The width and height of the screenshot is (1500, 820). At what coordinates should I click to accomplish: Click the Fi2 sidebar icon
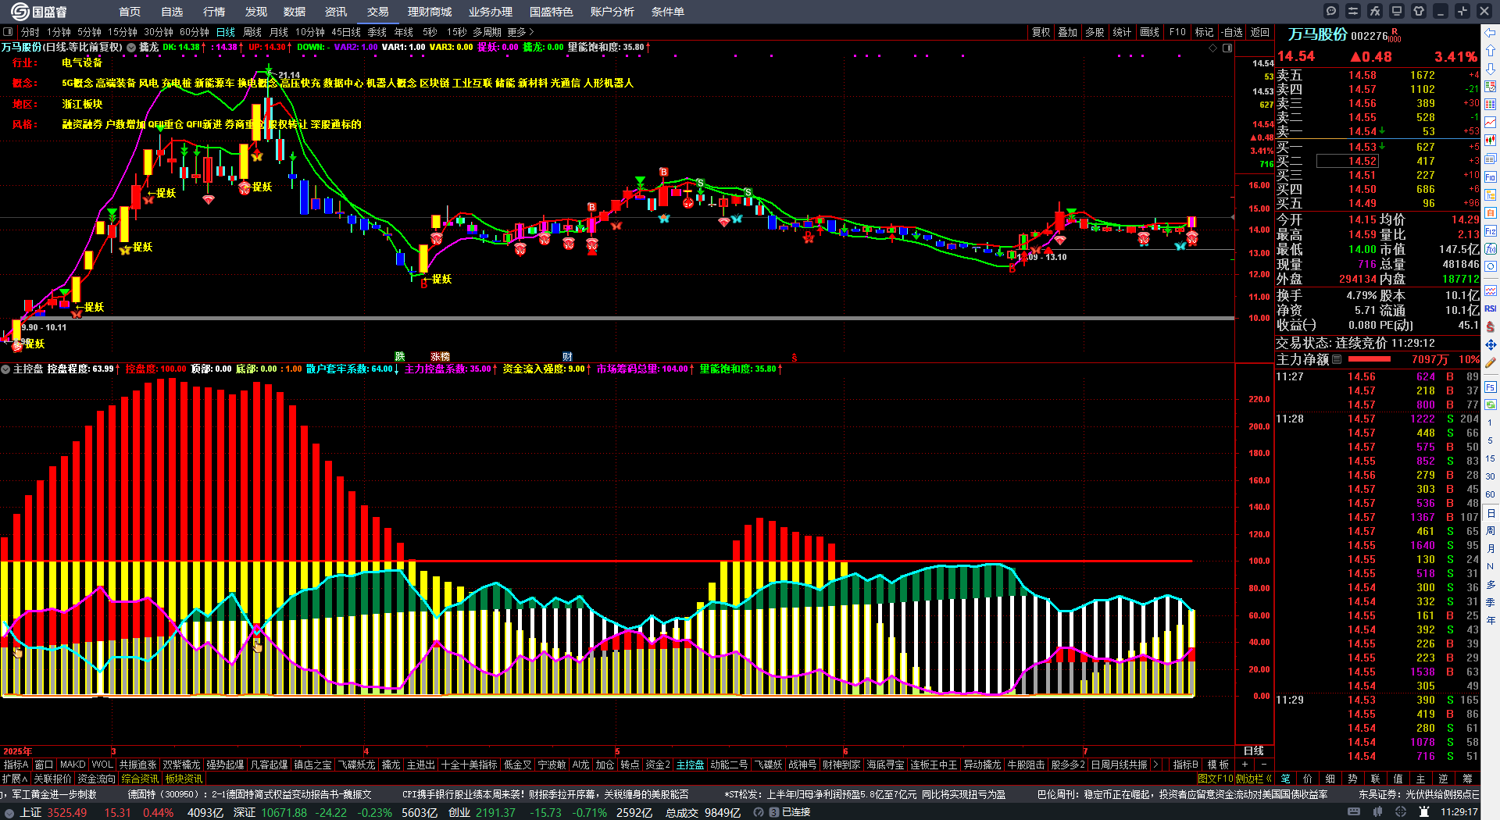pyautogui.click(x=1491, y=231)
